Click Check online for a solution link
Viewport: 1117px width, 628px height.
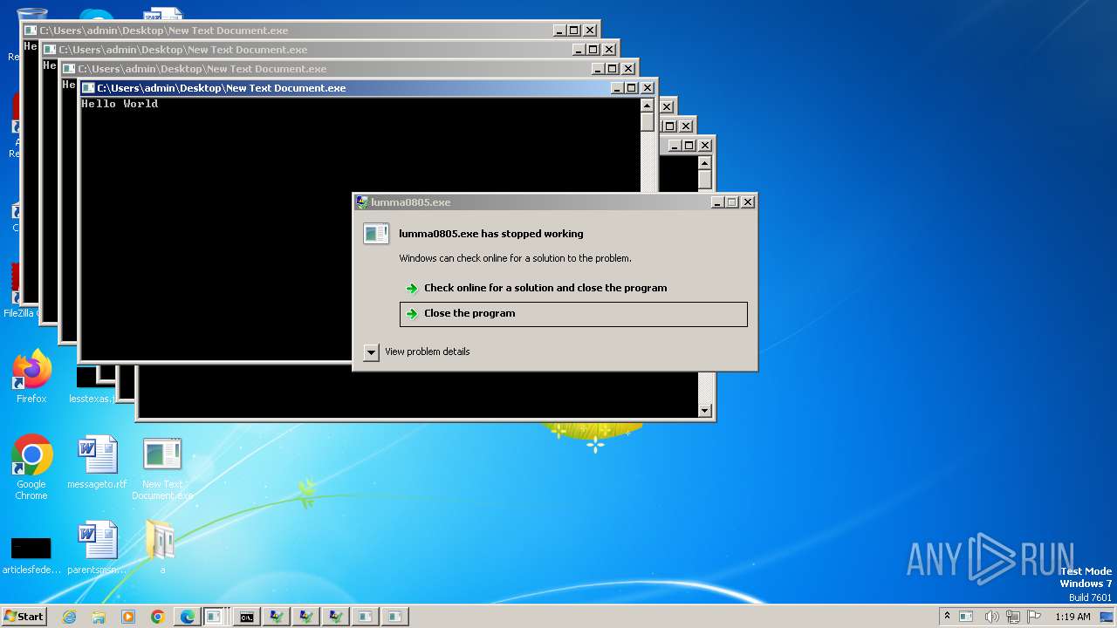pos(545,288)
